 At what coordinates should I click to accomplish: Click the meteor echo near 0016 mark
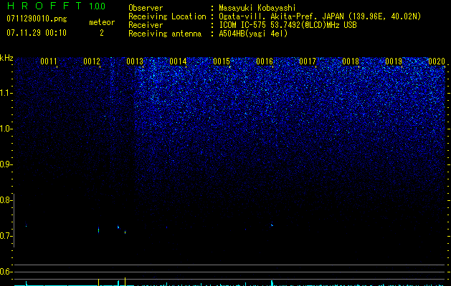point(272,225)
